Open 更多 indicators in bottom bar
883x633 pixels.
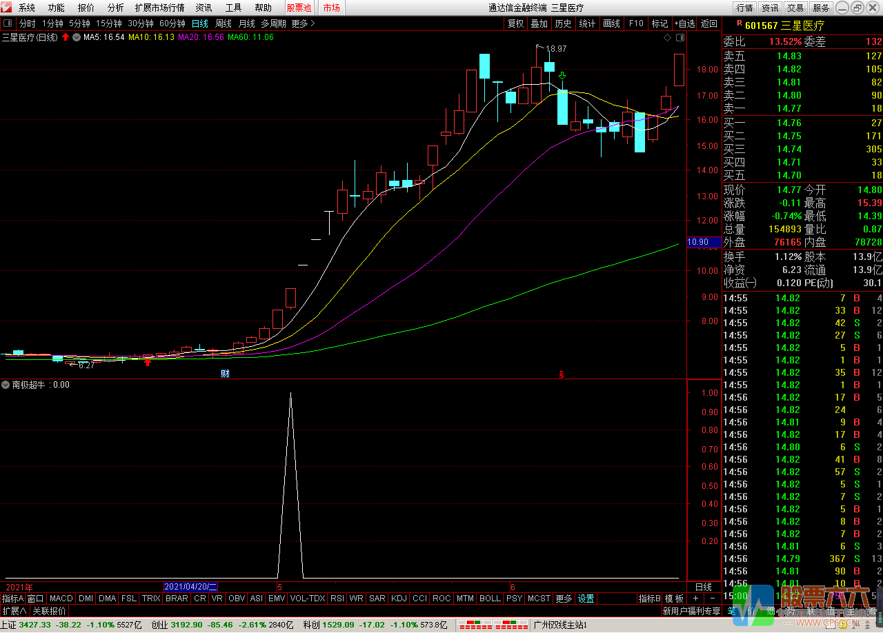(x=564, y=599)
